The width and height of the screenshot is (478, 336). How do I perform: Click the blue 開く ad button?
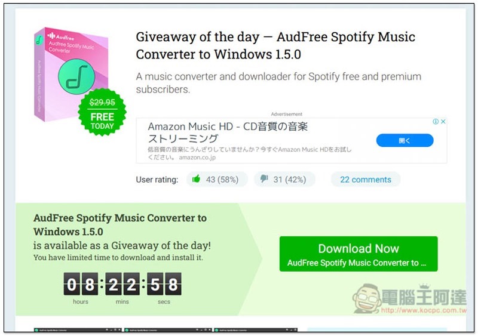[405, 140]
